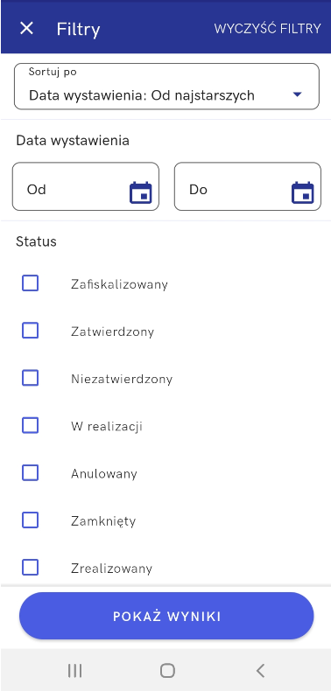The width and height of the screenshot is (331, 691).
Task: Select the Anulowany label text
Action: click(x=104, y=474)
